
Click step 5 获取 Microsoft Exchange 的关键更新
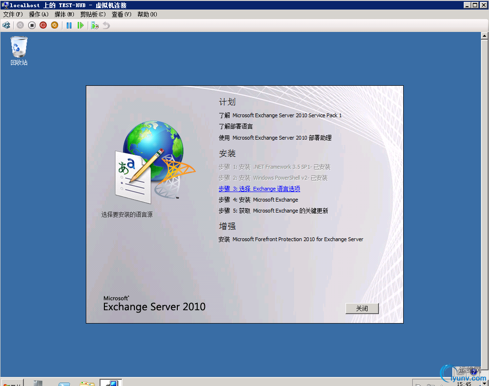(273, 211)
